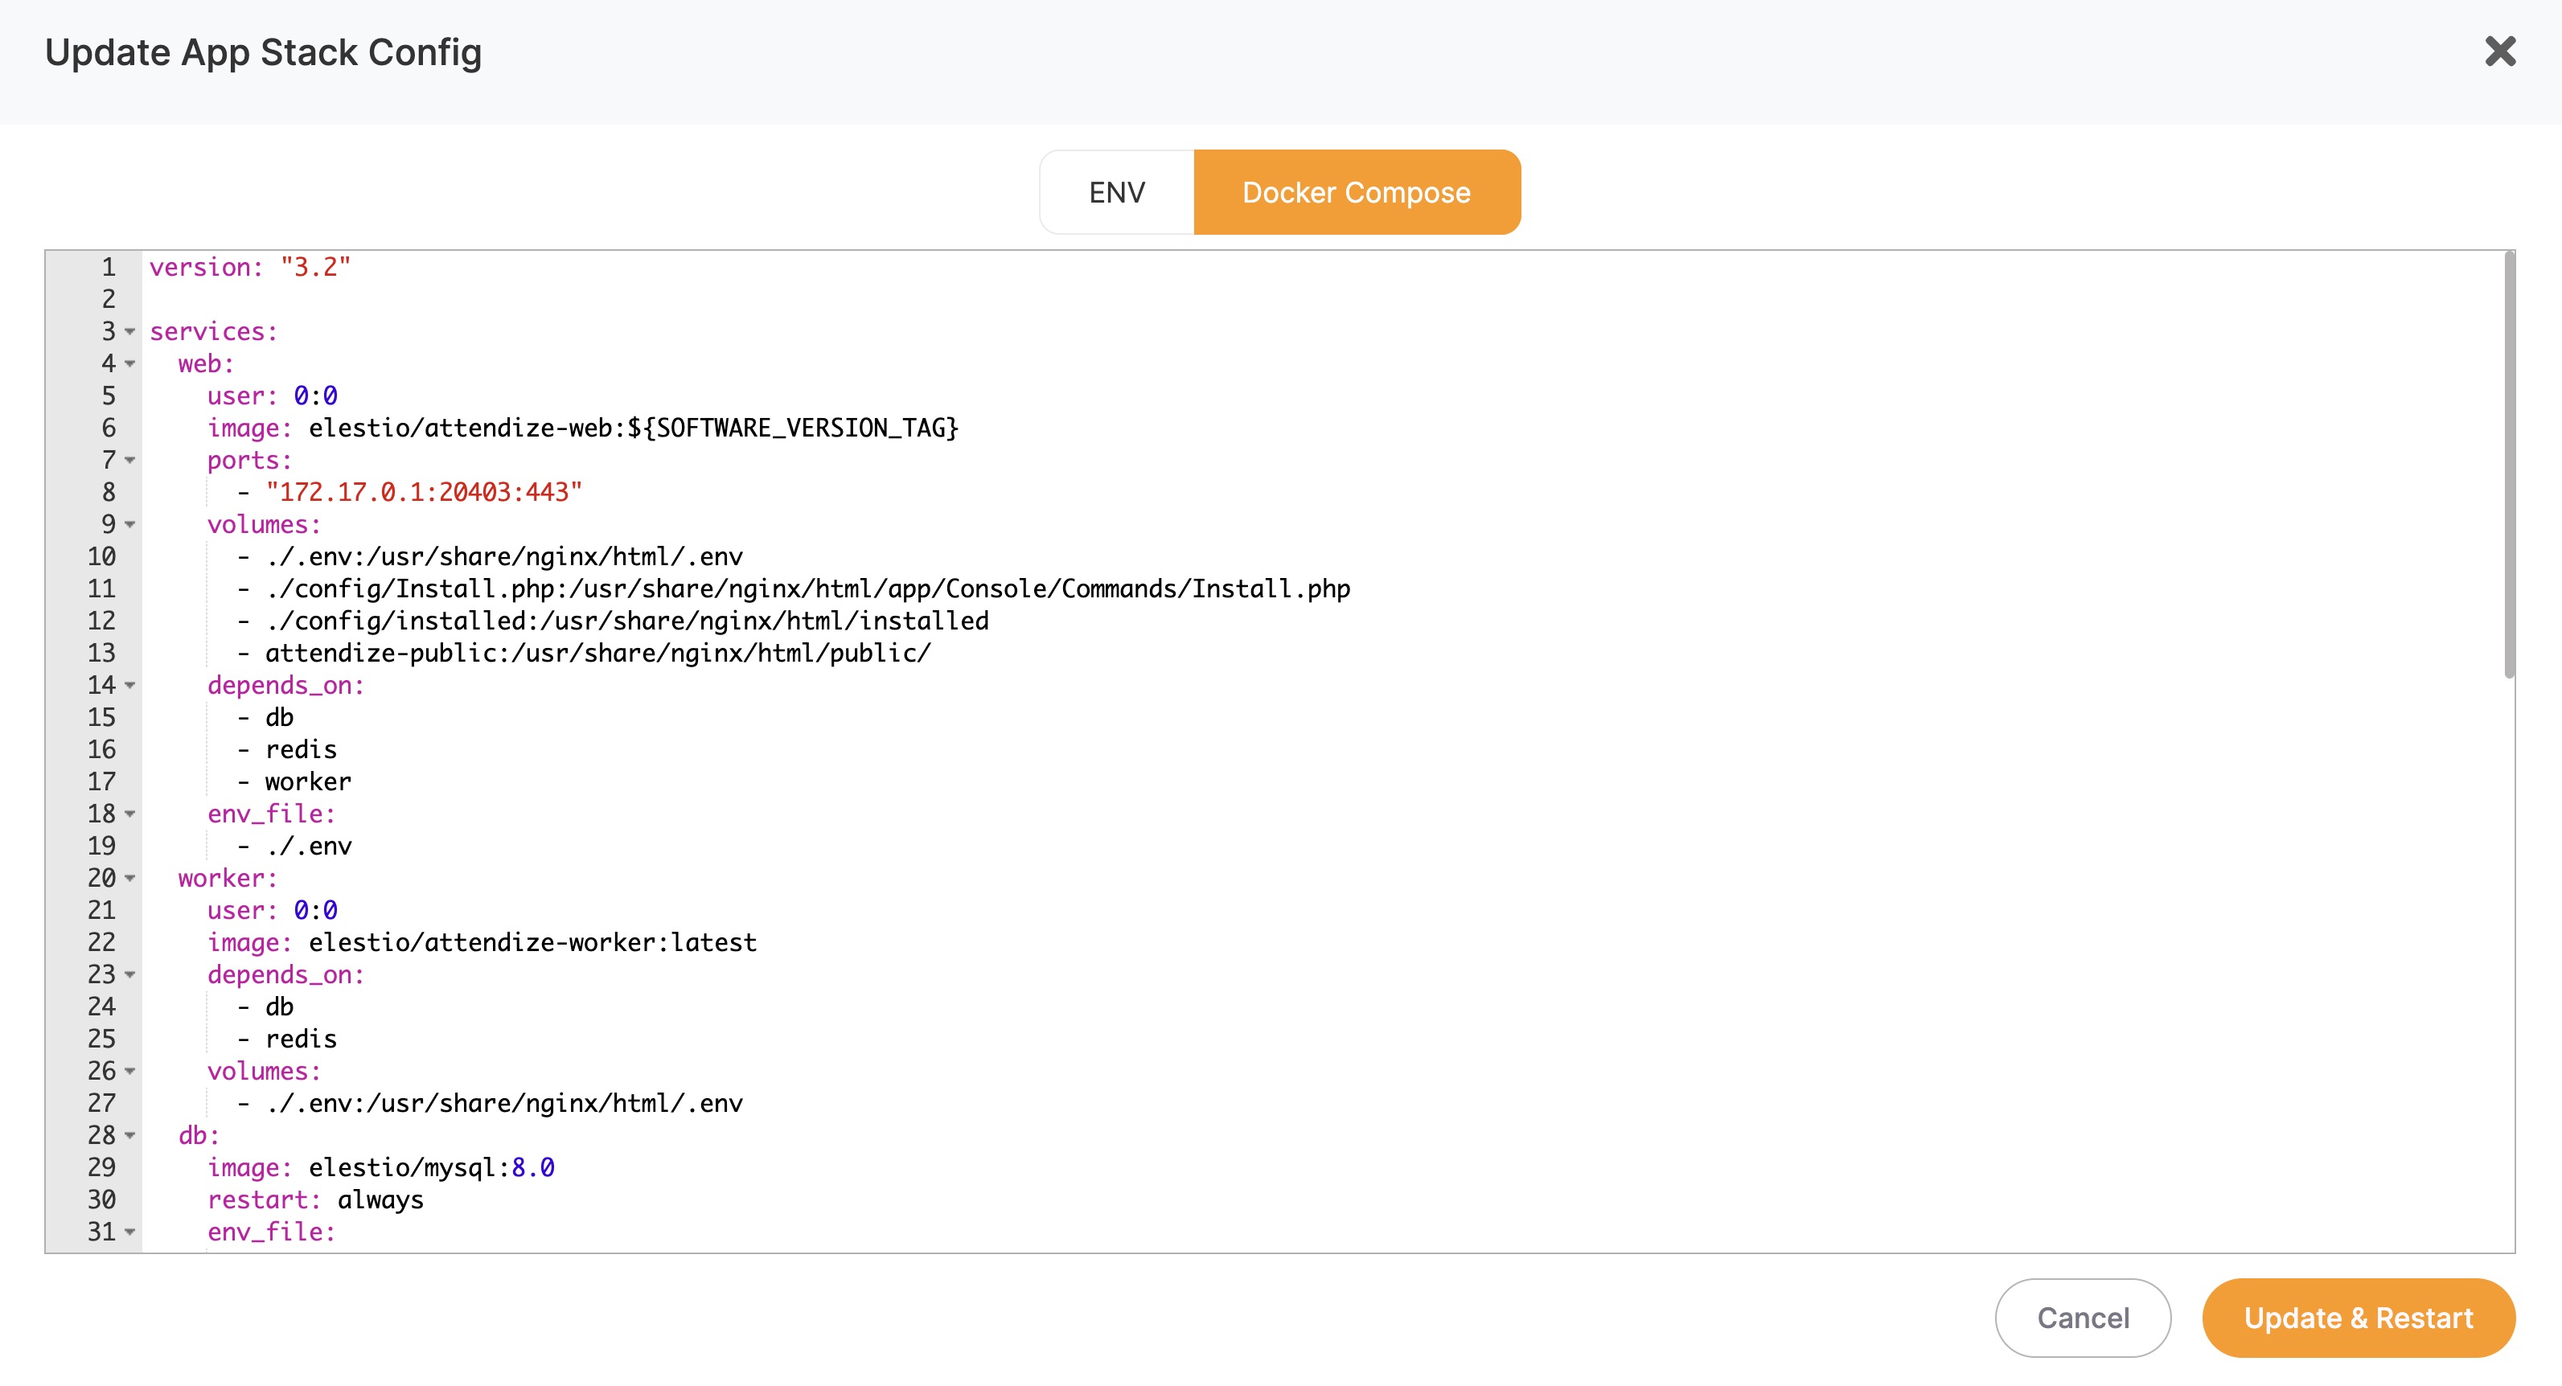Click the Cancel button
The image size is (2562, 1386).
click(x=2083, y=1318)
